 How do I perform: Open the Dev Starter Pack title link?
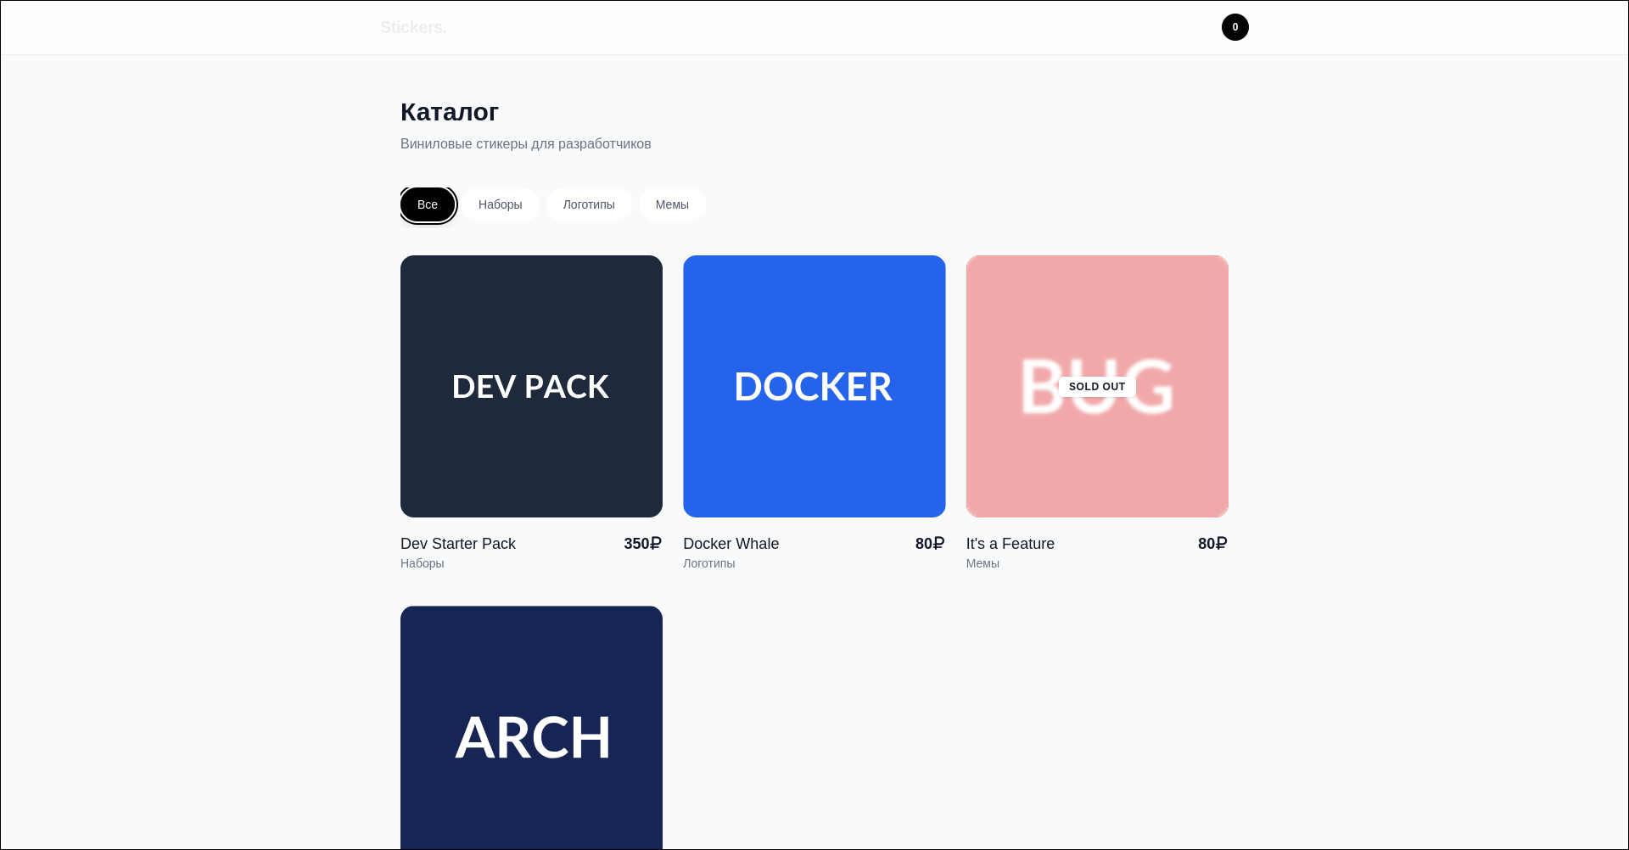(x=458, y=544)
